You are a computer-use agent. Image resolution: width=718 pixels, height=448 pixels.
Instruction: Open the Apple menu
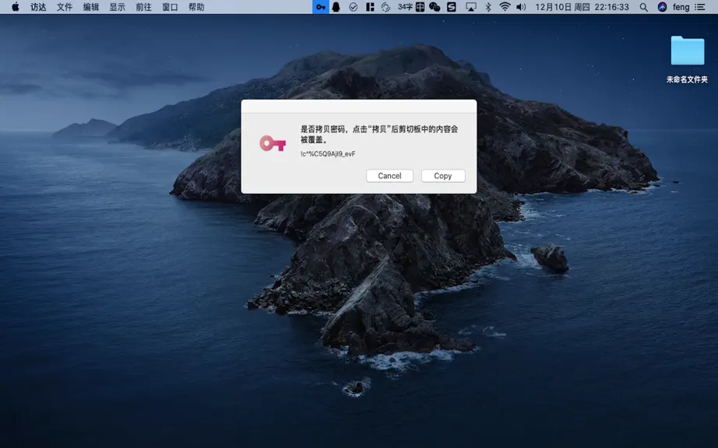tap(15, 7)
